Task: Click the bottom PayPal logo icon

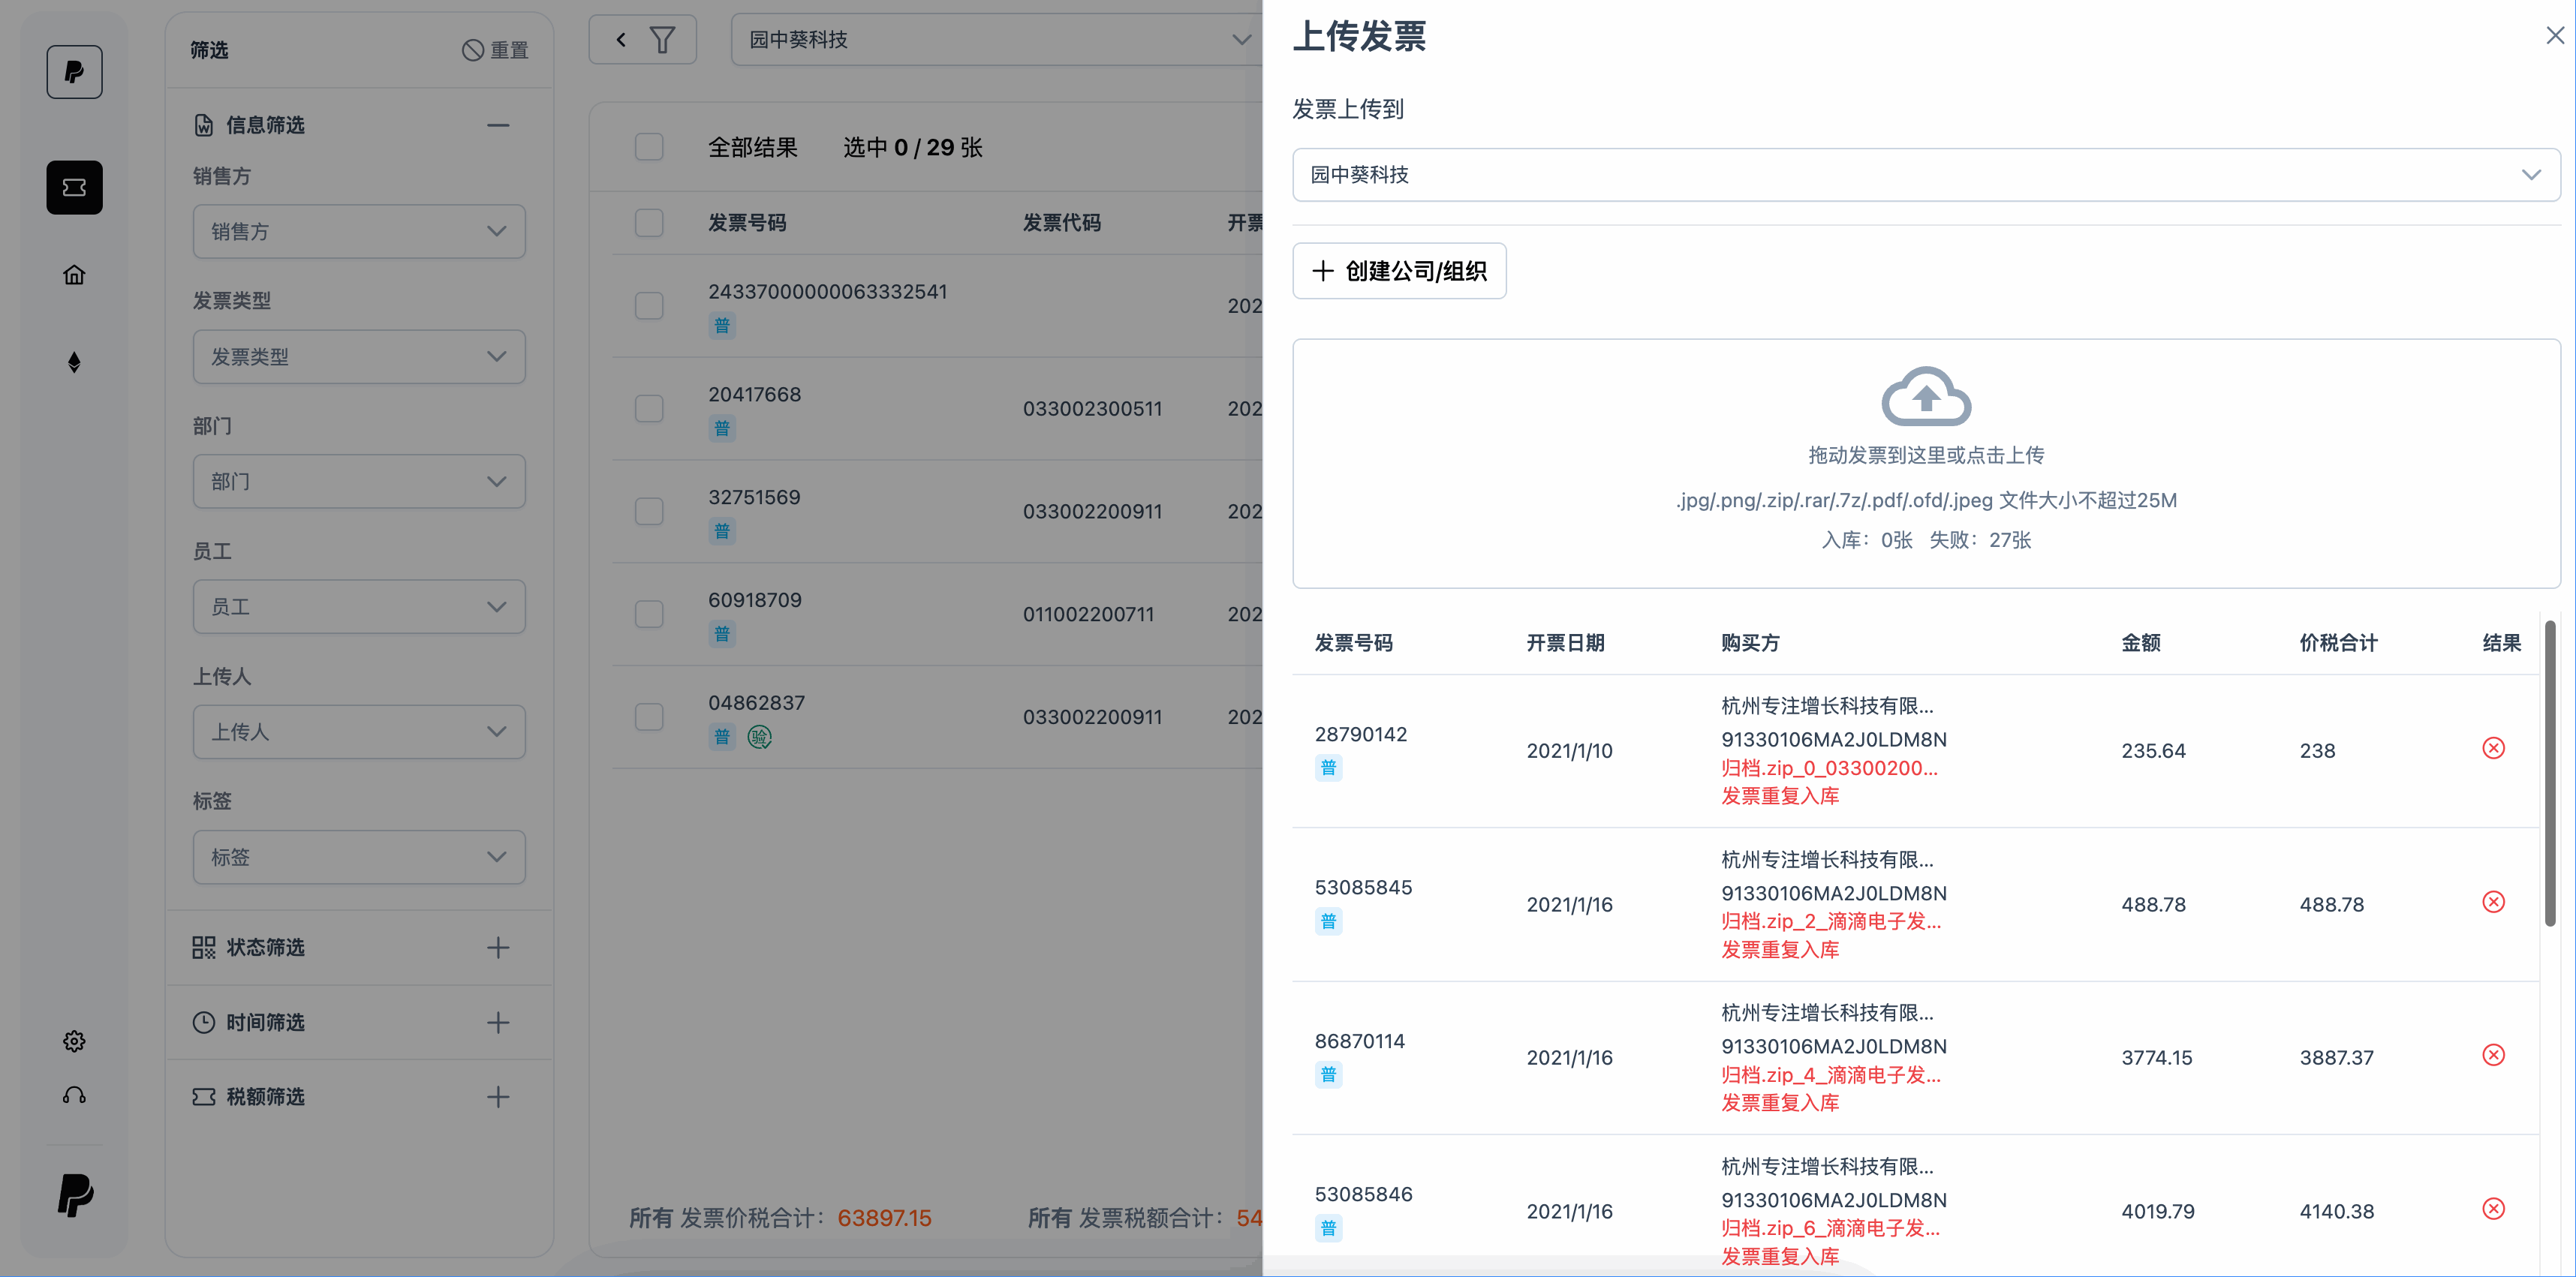Action: [75, 1195]
